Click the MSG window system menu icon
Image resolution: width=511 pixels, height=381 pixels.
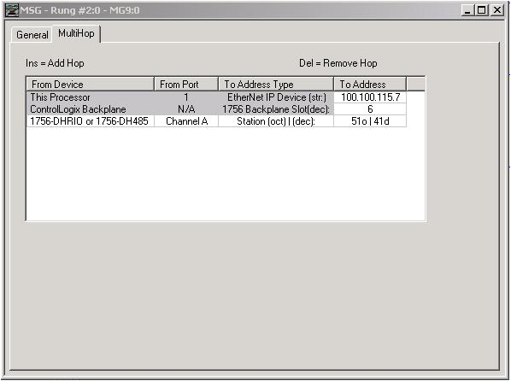pyautogui.click(x=11, y=10)
